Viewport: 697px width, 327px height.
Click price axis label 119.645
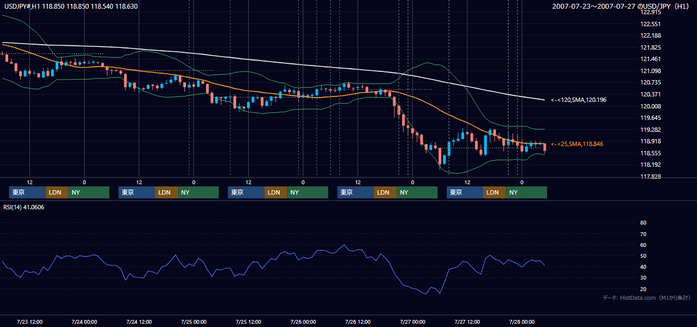651,118
